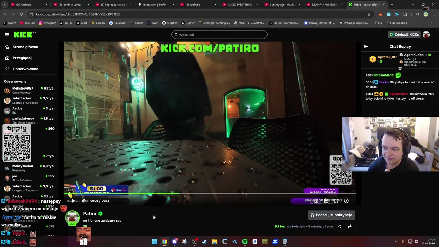Open Instagram bookmark
439x247 pixels.
47,23
